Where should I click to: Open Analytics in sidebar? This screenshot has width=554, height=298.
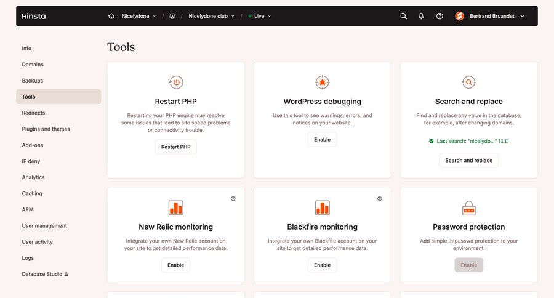(33, 177)
